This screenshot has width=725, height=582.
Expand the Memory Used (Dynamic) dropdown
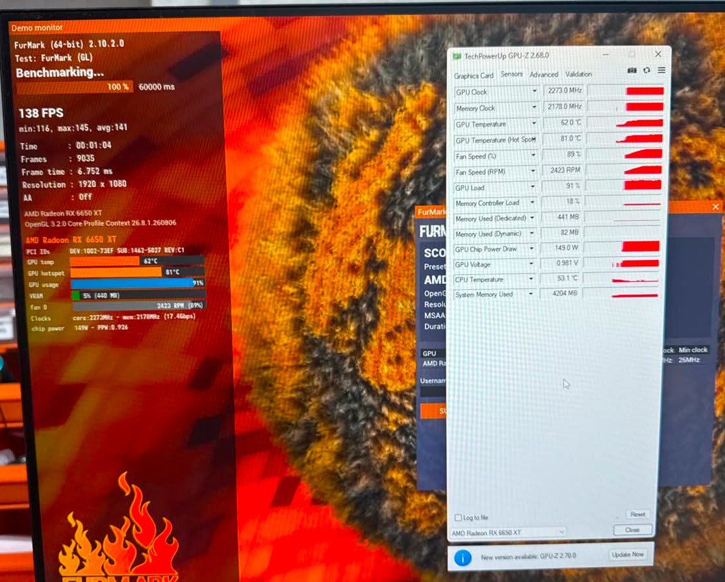[x=531, y=233]
